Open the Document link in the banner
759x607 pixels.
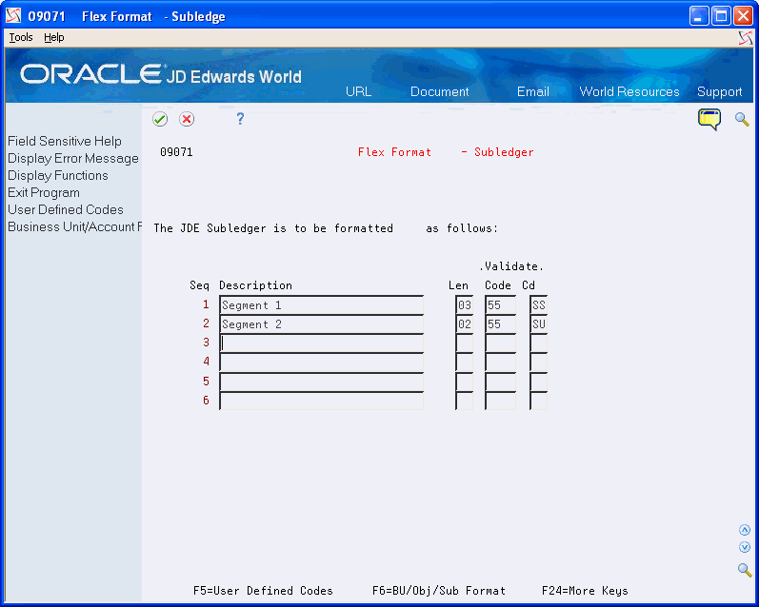tap(440, 92)
